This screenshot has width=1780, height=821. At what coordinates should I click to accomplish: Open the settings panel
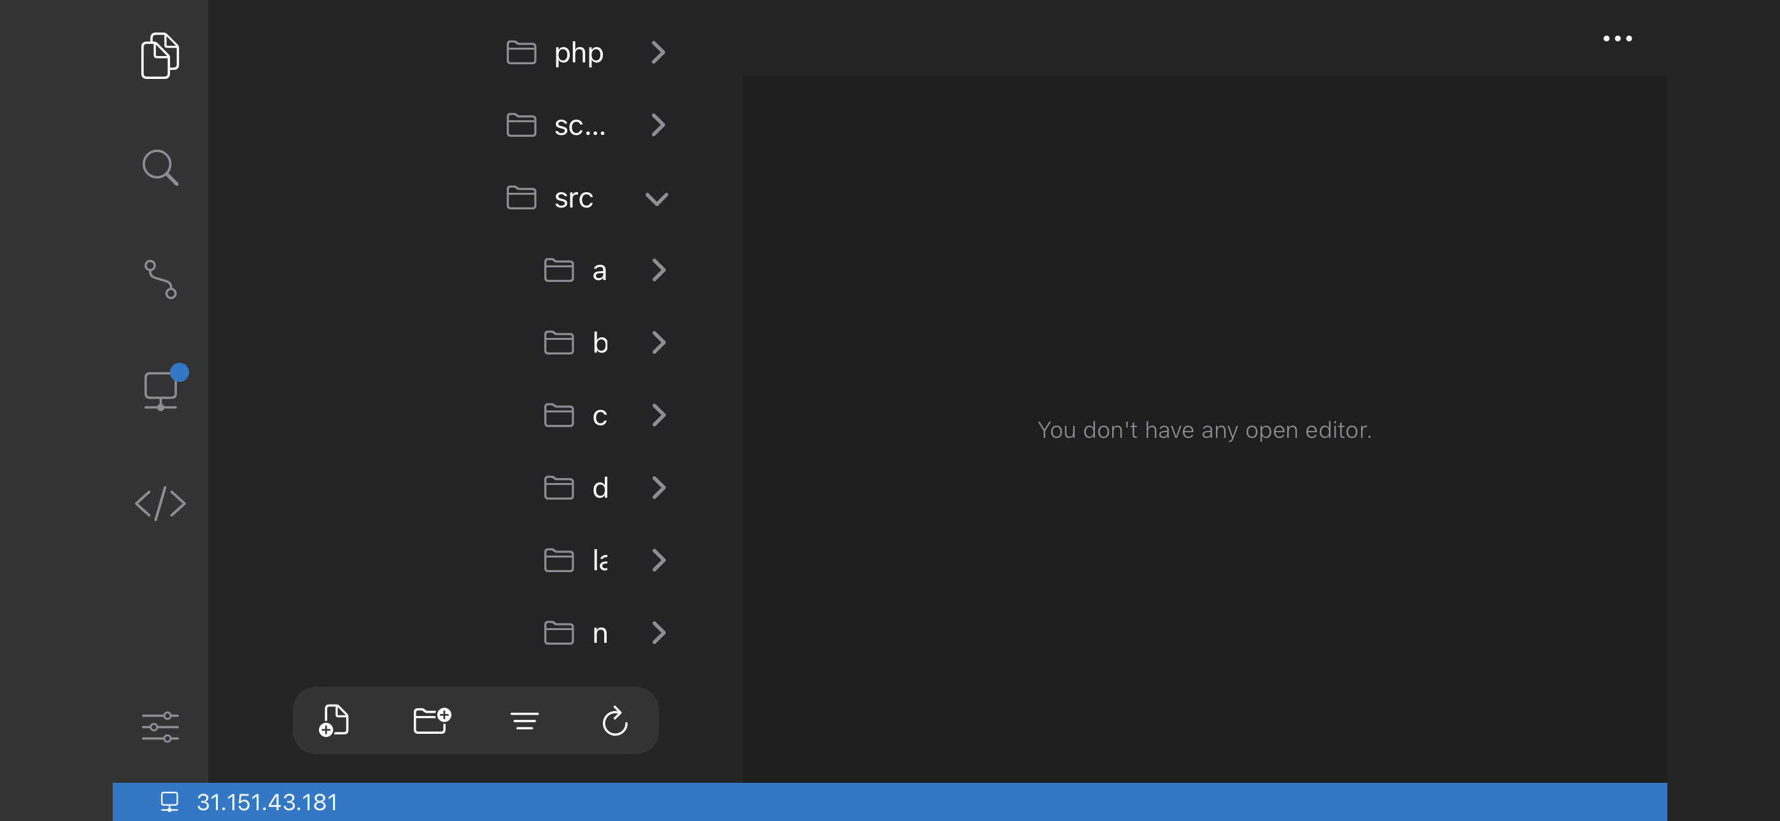(x=160, y=726)
